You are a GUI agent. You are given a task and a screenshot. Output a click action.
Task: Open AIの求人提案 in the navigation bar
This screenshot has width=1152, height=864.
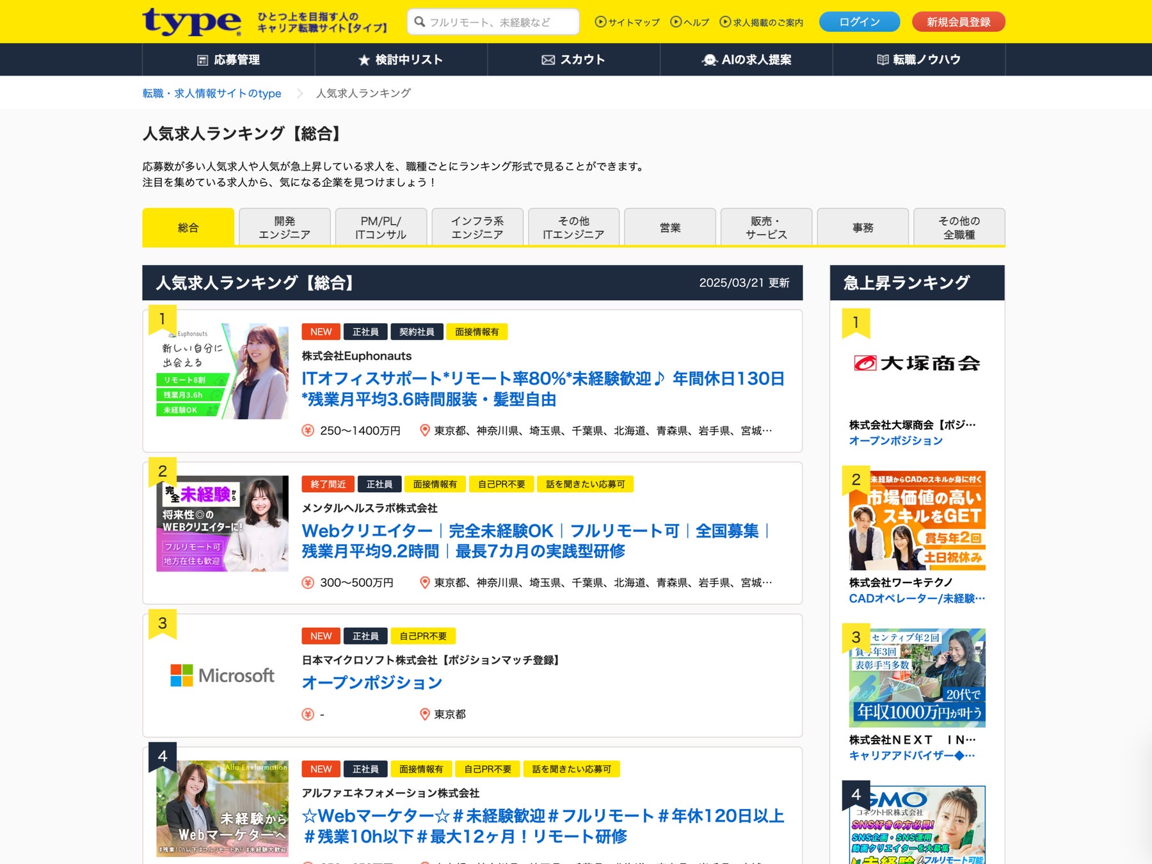tap(747, 60)
